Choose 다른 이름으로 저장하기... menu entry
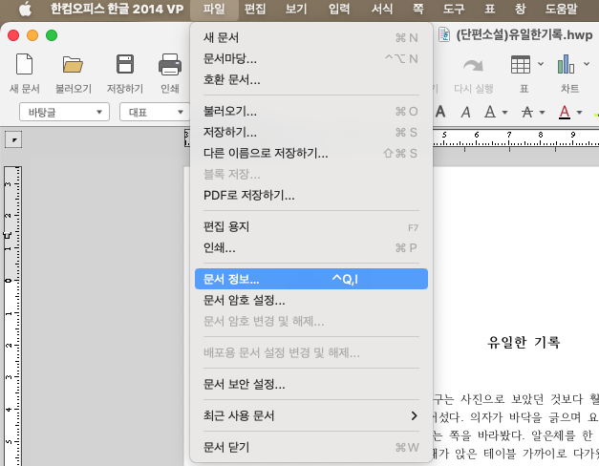599x466 pixels. [x=311, y=153]
